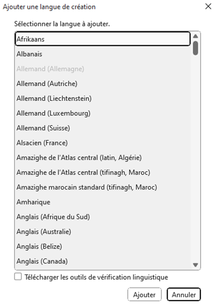Pick Allemand (Suisse) language
Image resolution: width=214 pixels, height=304 pixels.
[x=103, y=128]
